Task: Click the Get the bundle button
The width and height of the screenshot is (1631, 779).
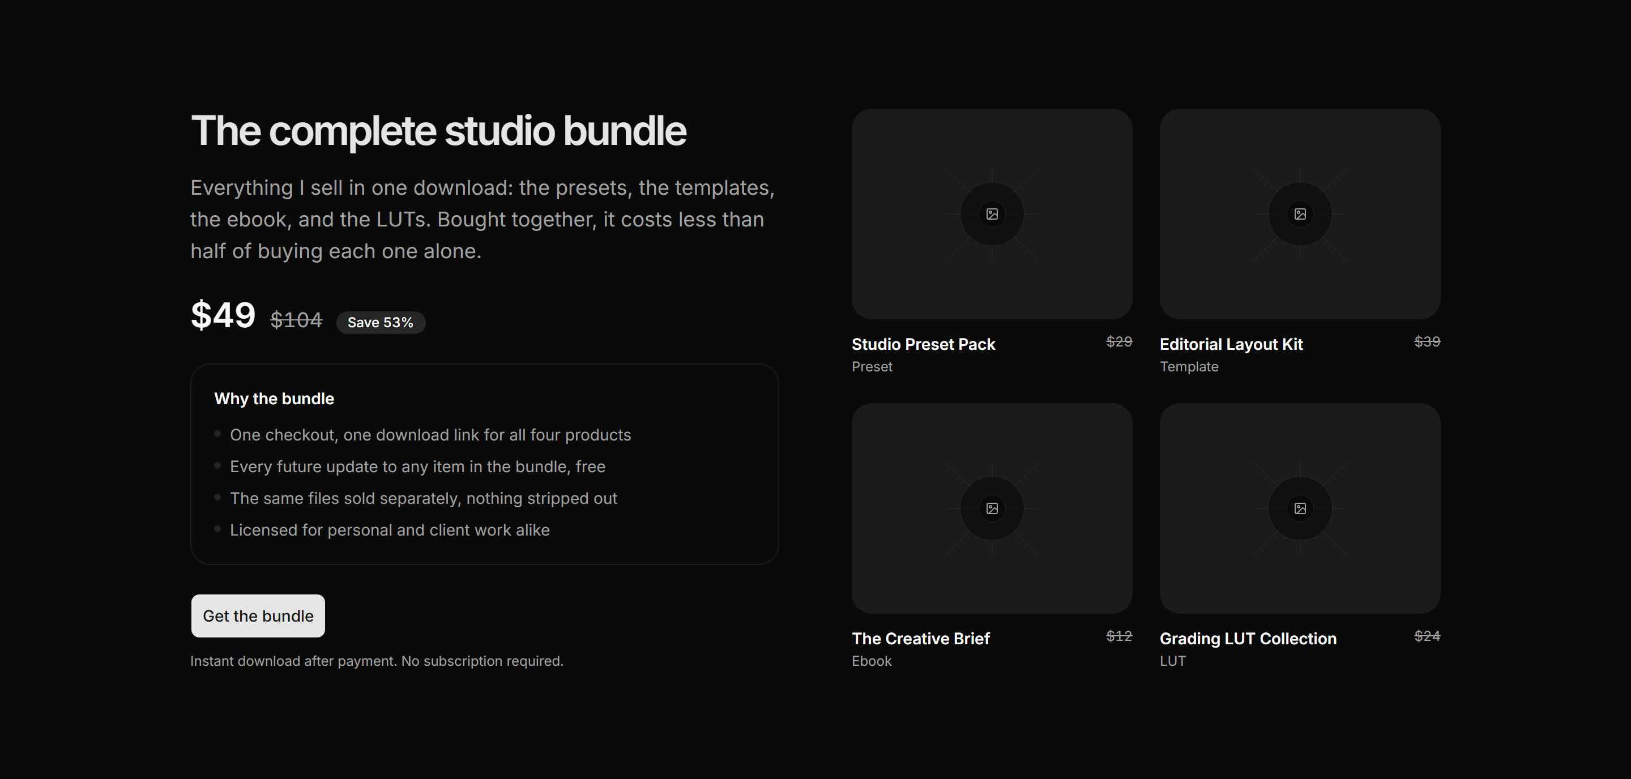Action: (x=258, y=616)
